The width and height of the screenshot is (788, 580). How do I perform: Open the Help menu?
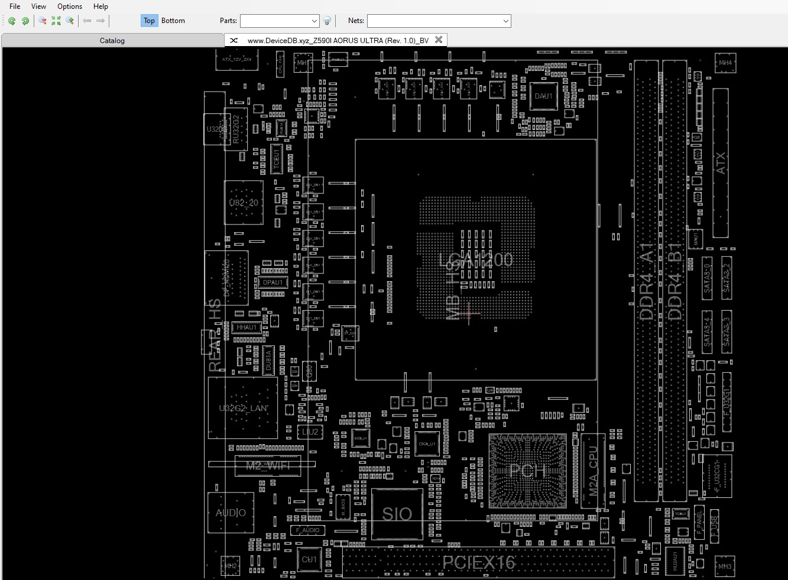point(100,6)
